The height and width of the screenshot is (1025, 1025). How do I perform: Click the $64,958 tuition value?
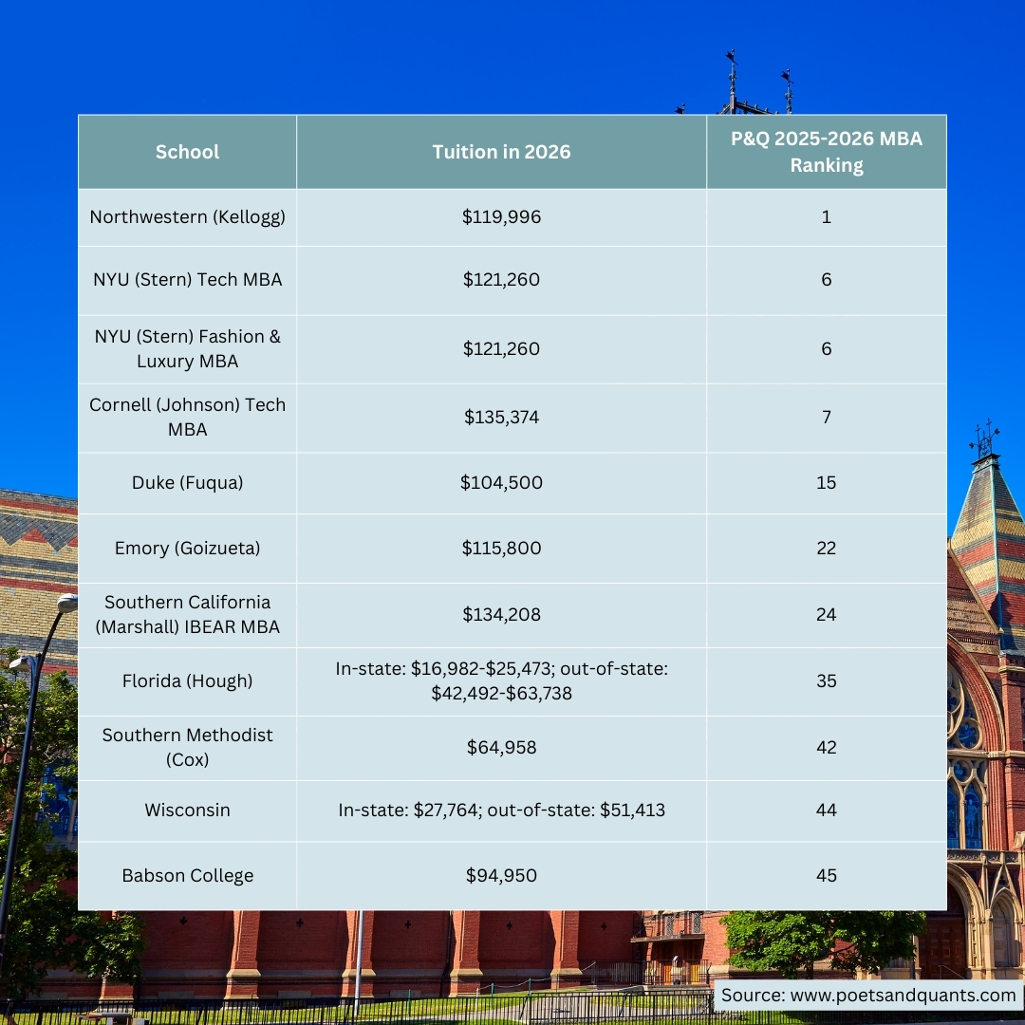click(501, 747)
